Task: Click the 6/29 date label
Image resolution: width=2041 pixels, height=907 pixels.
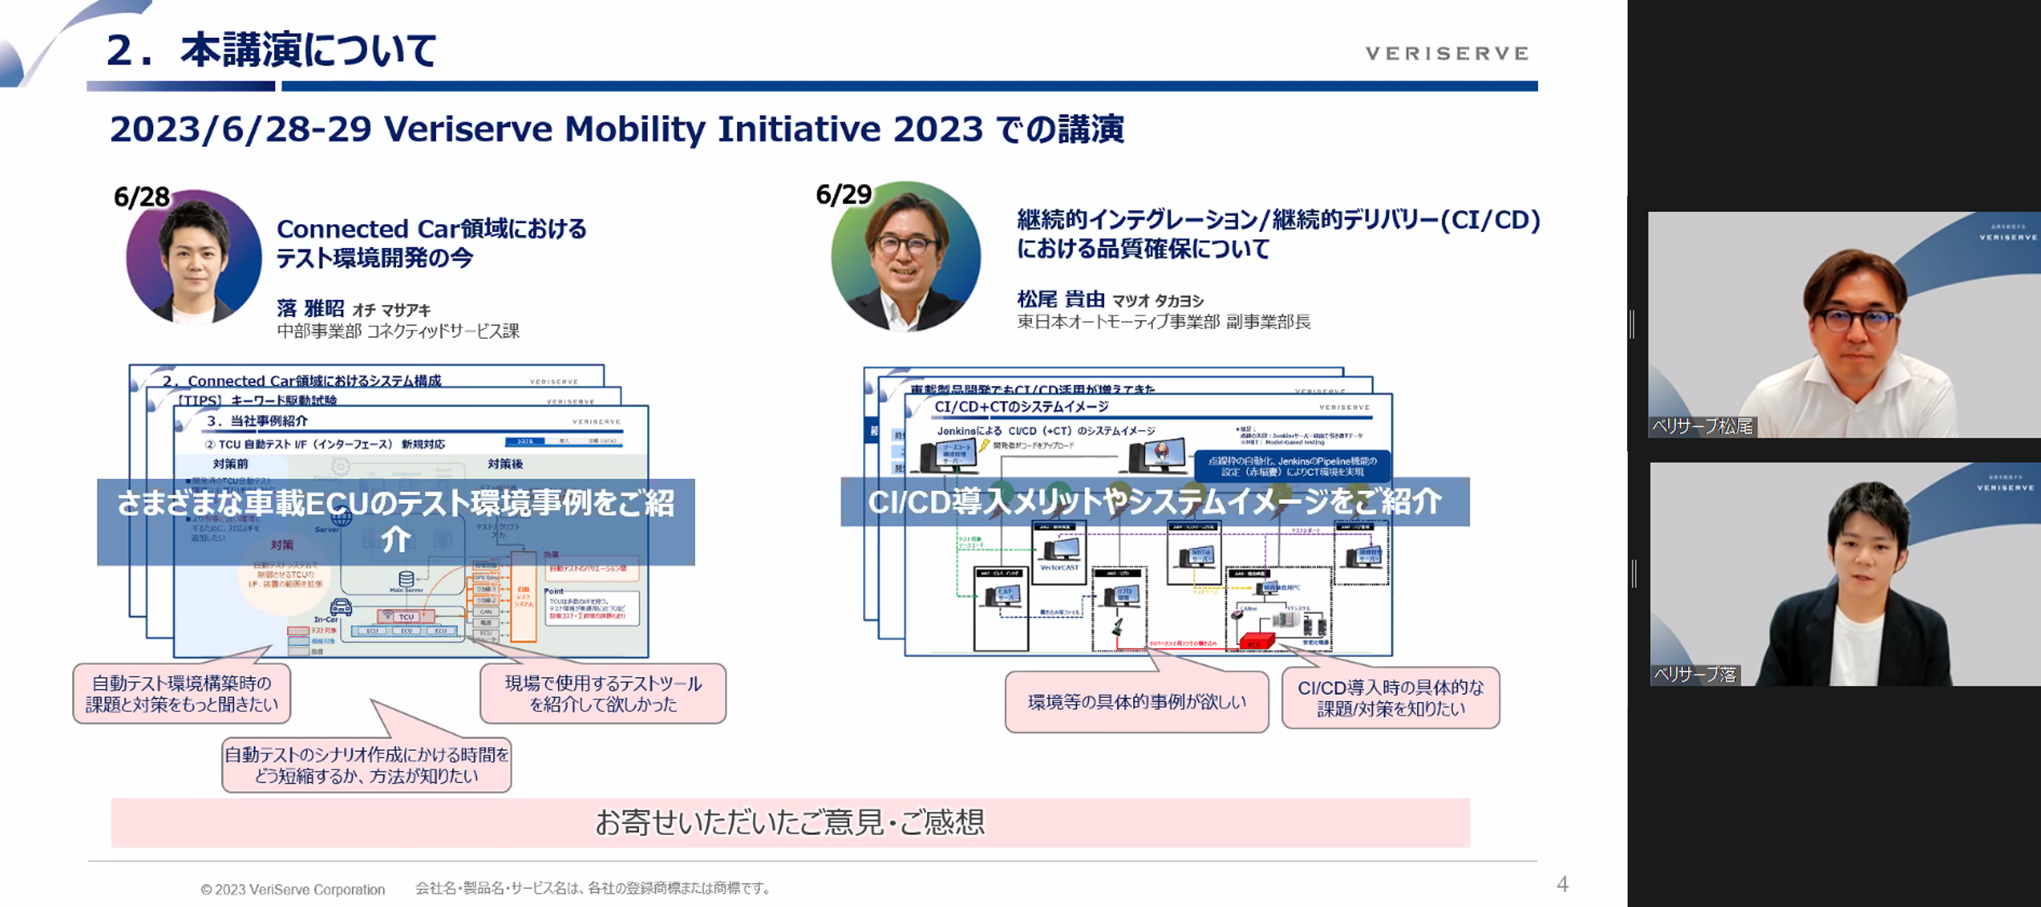Action: 844,194
